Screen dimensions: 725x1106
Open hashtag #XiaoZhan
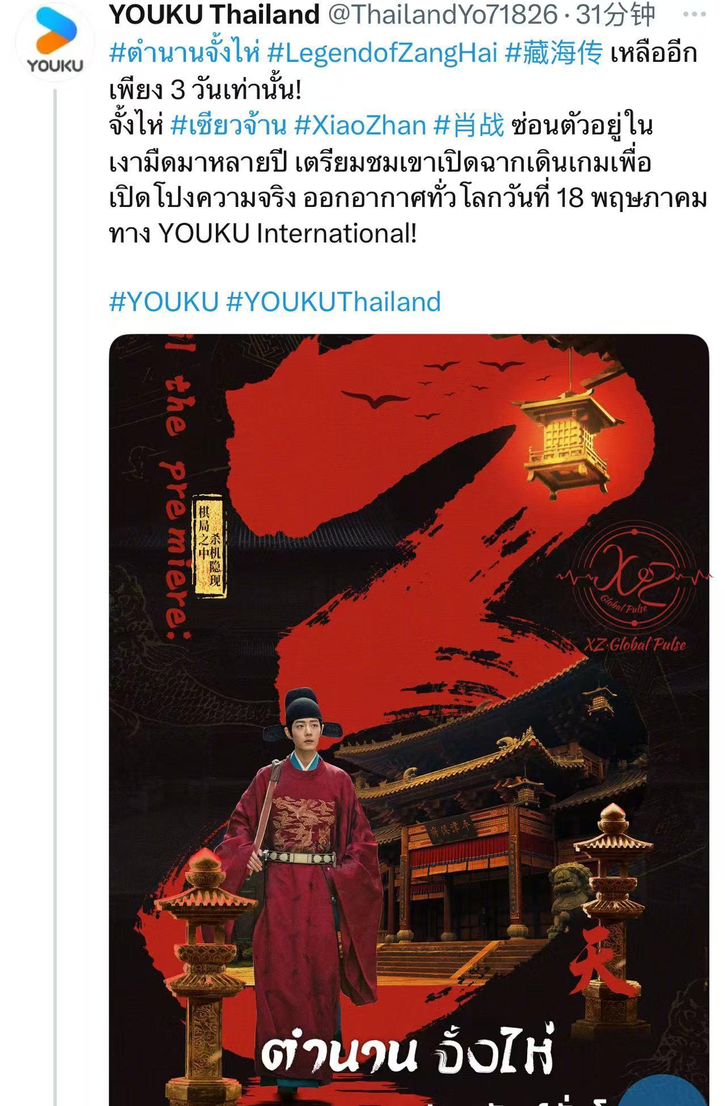click(x=360, y=125)
